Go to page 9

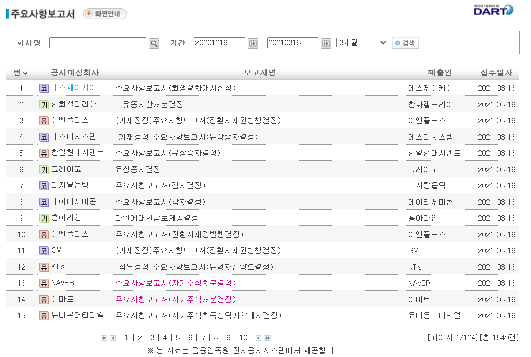(x=228, y=338)
